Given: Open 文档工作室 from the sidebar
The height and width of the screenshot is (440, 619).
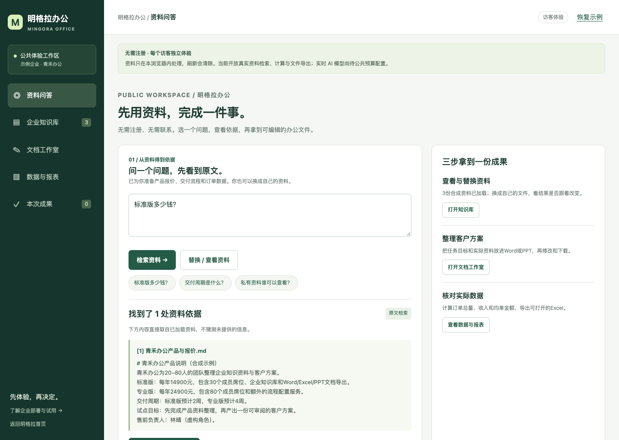Looking at the screenshot, I should (x=52, y=150).
